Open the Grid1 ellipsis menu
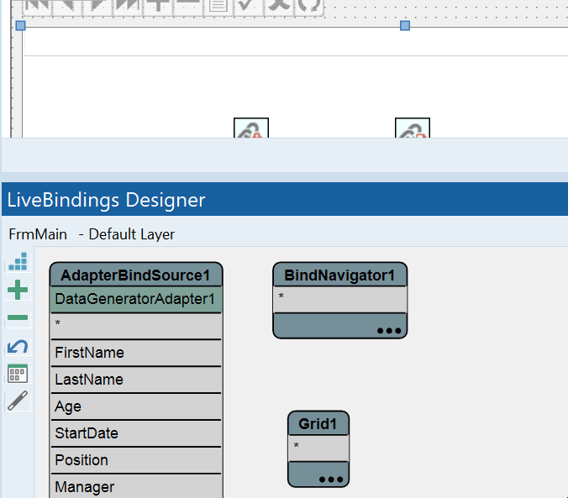 pyautogui.click(x=331, y=479)
